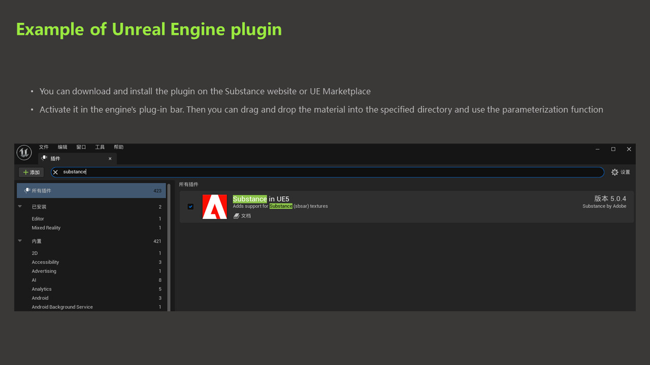Image resolution: width=650 pixels, height=365 pixels.
Task: Collapse the 已安装 section
Action: (20, 206)
